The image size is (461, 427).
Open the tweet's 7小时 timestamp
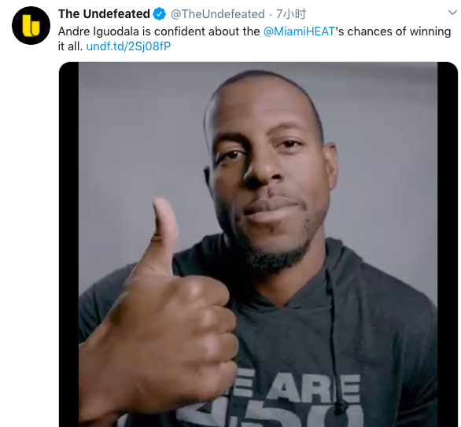pyautogui.click(x=291, y=14)
